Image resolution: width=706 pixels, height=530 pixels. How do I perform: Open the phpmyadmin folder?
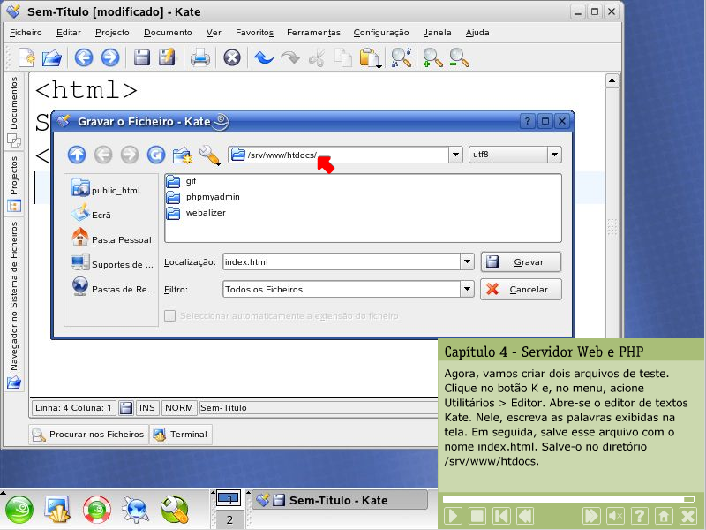click(212, 197)
